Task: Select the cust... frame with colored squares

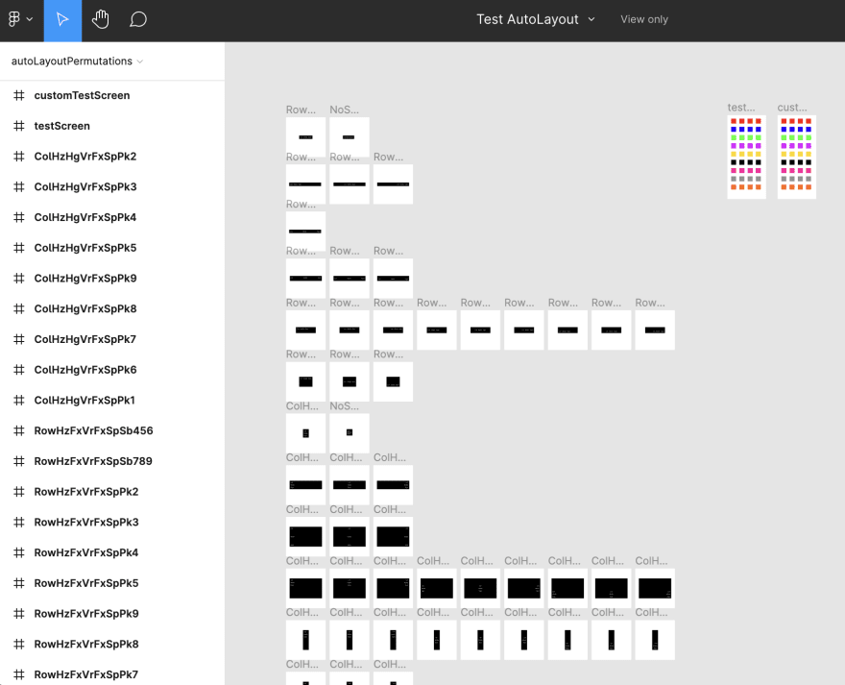Action: [796, 157]
